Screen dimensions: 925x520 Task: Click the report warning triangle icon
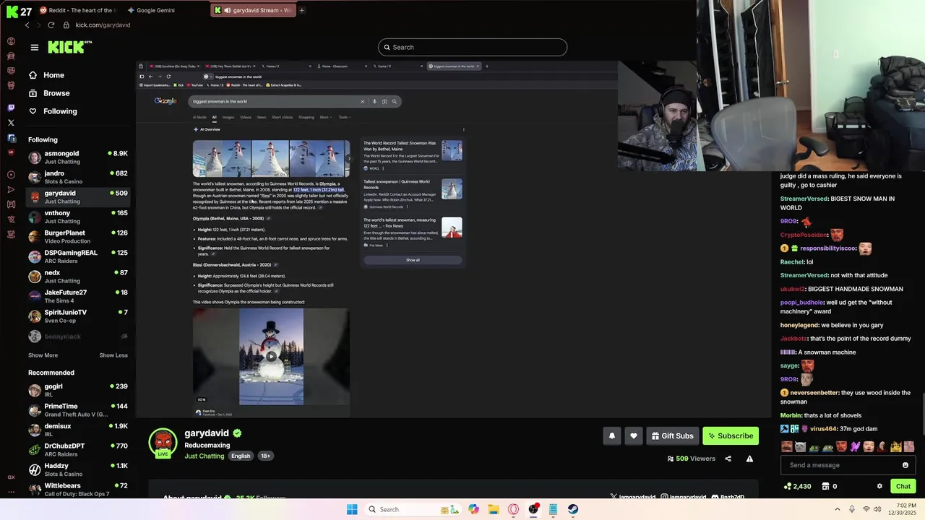coord(749,459)
